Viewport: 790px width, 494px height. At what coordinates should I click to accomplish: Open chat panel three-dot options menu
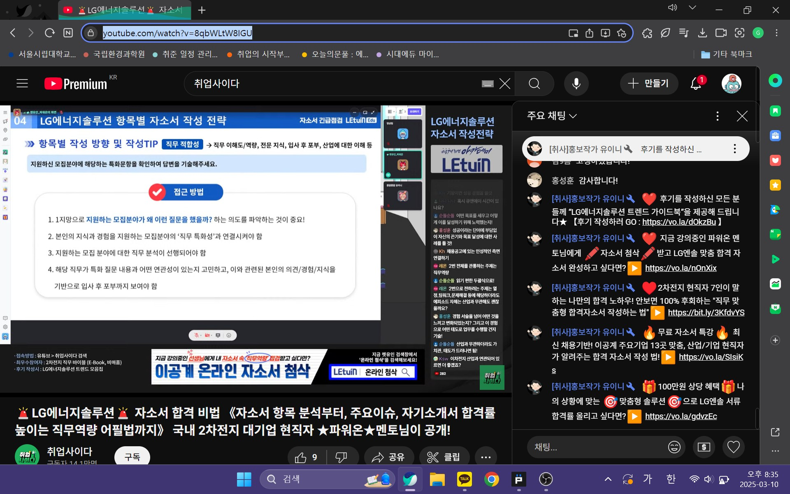[717, 116]
